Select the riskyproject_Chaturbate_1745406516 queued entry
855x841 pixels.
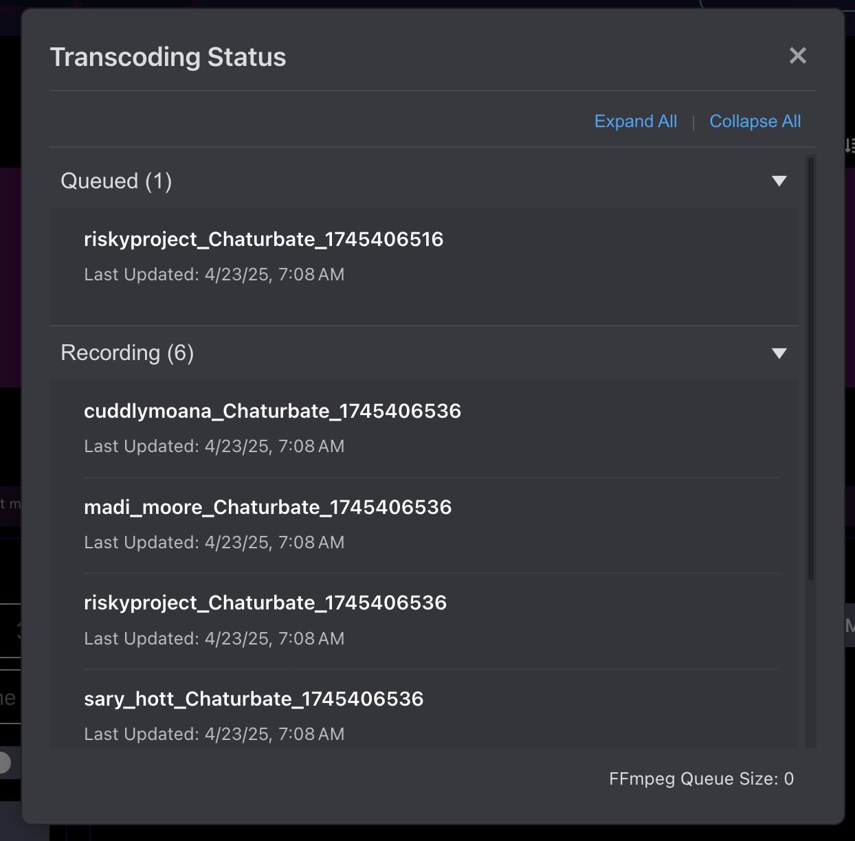pyautogui.click(x=264, y=239)
